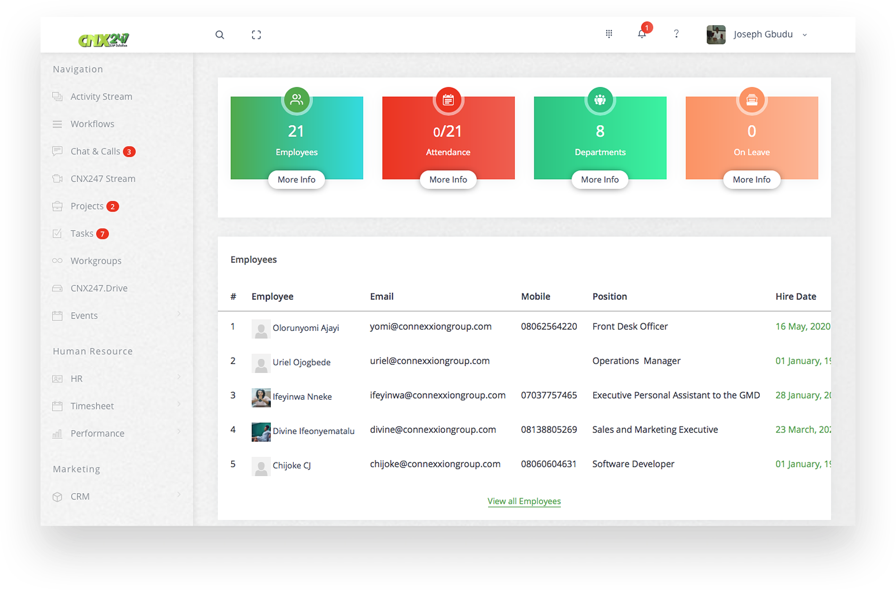The width and height of the screenshot is (896, 590).
Task: Toggle fullscreen mode icon
Action: pyautogui.click(x=256, y=35)
